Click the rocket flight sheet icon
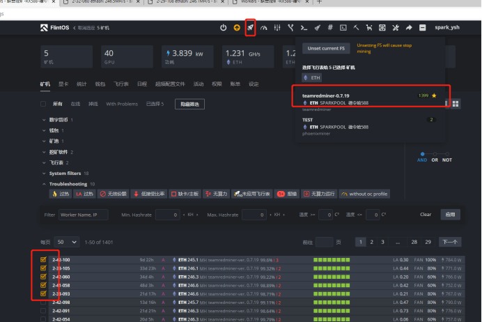Image resolution: width=482 pixels, height=322 pixels. click(x=250, y=28)
